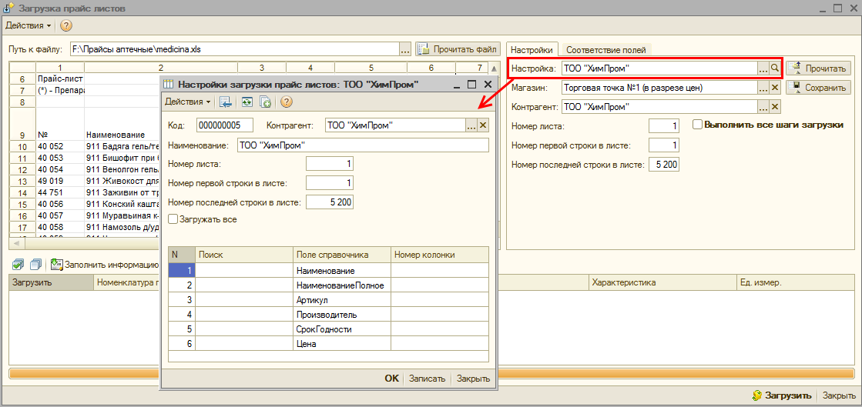This screenshot has width=862, height=407.
Task: Click the copy-with-plus icon in the dialog toolbar
Action: [265, 102]
